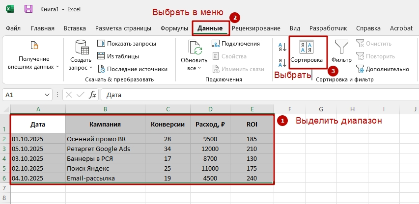419x204 pixels.
Task: Switch to the Главная tab
Action: coord(42,28)
